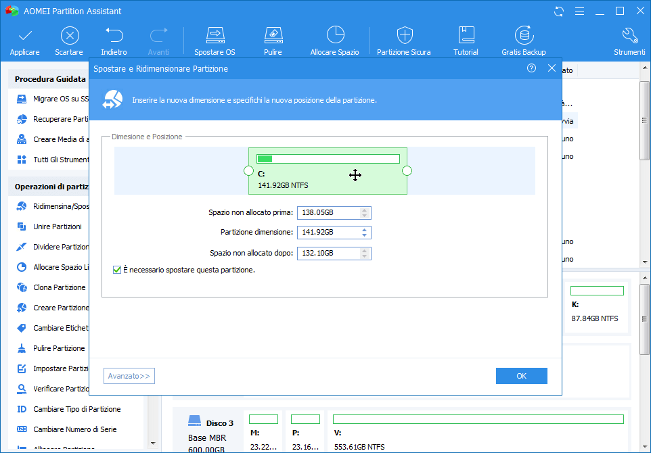Select Ridimensiona/Sposta operation

click(x=52, y=207)
